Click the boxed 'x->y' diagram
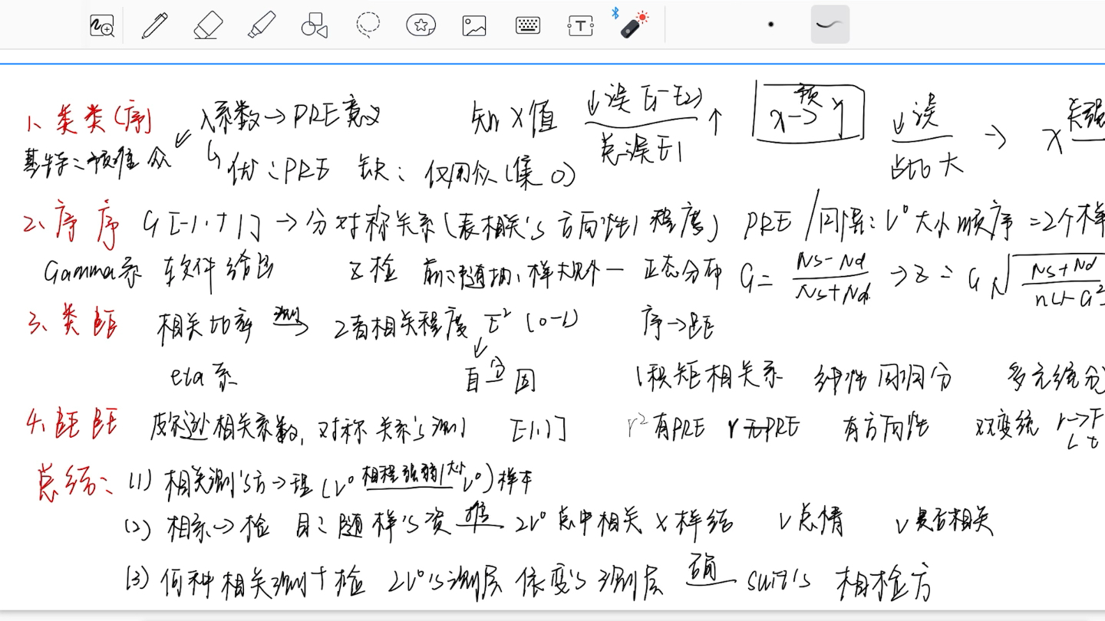Viewport: 1105px width, 621px height. (810, 113)
